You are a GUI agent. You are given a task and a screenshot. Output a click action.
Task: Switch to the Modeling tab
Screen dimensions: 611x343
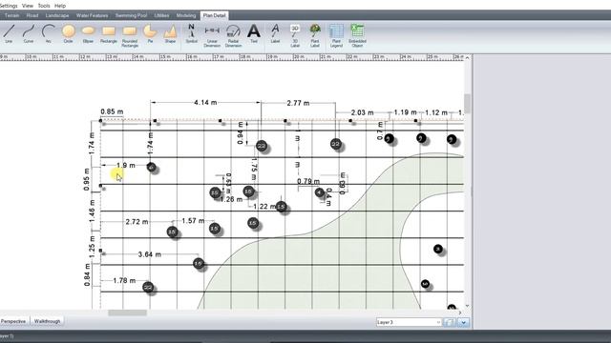tap(186, 15)
